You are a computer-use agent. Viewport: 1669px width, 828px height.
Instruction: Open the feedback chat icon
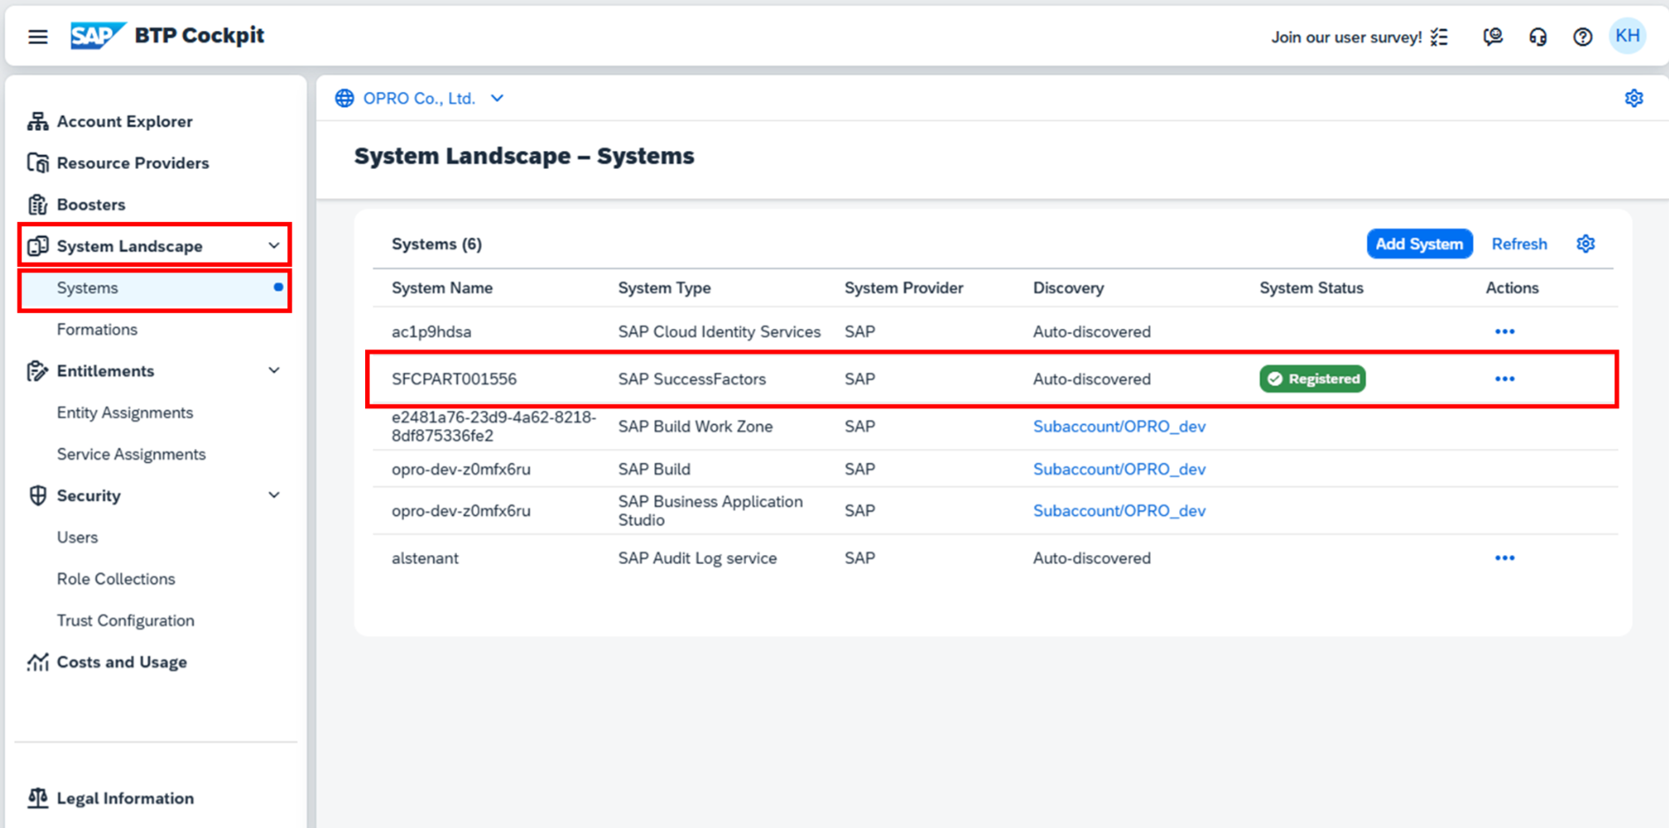(1492, 37)
